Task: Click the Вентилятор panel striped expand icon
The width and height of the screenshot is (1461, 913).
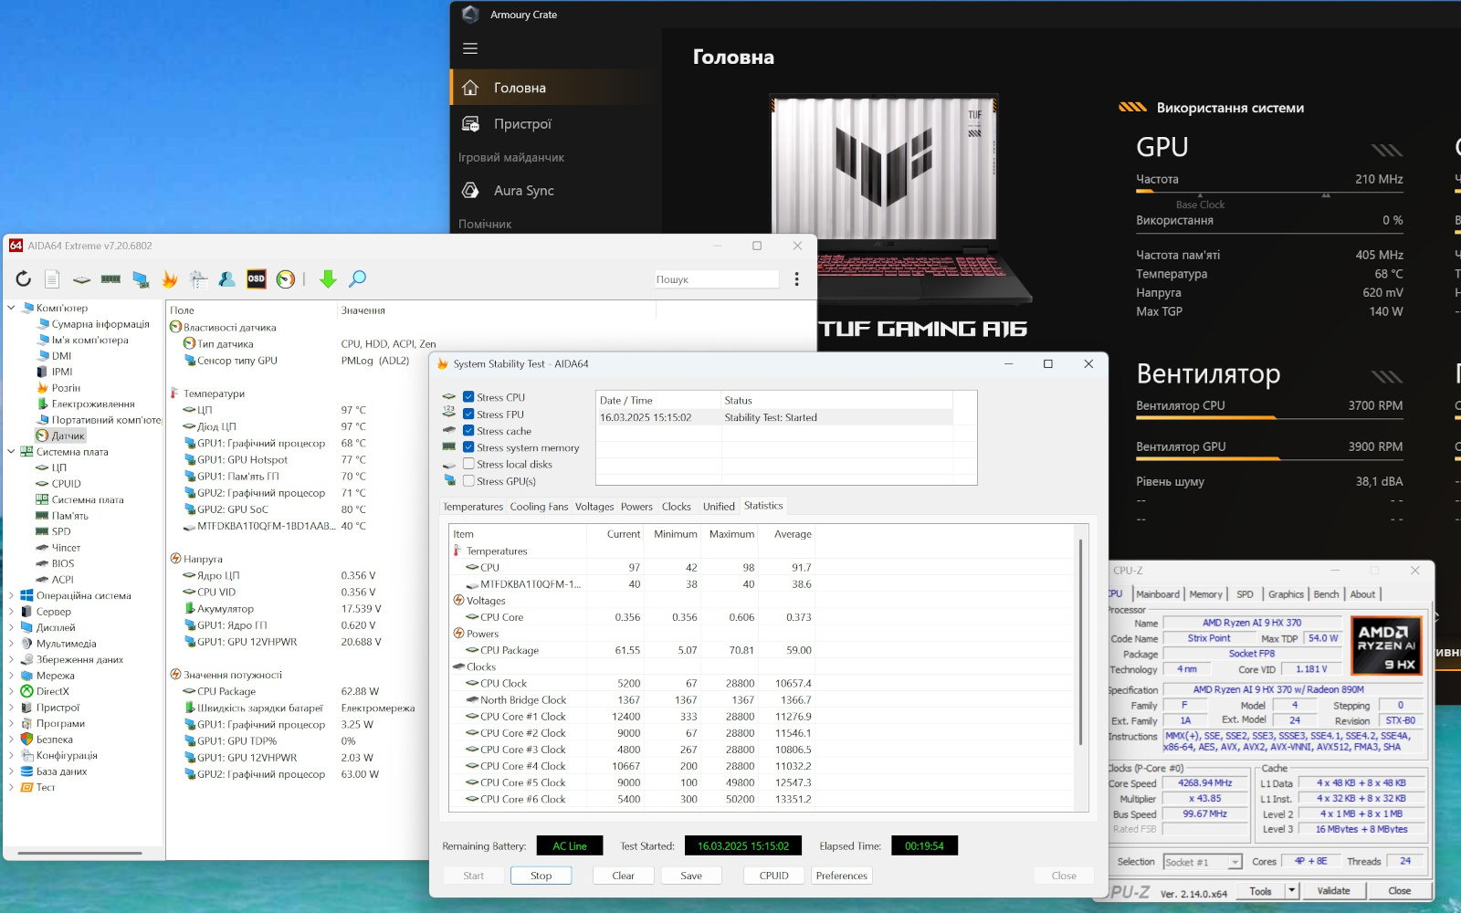Action: [1387, 376]
